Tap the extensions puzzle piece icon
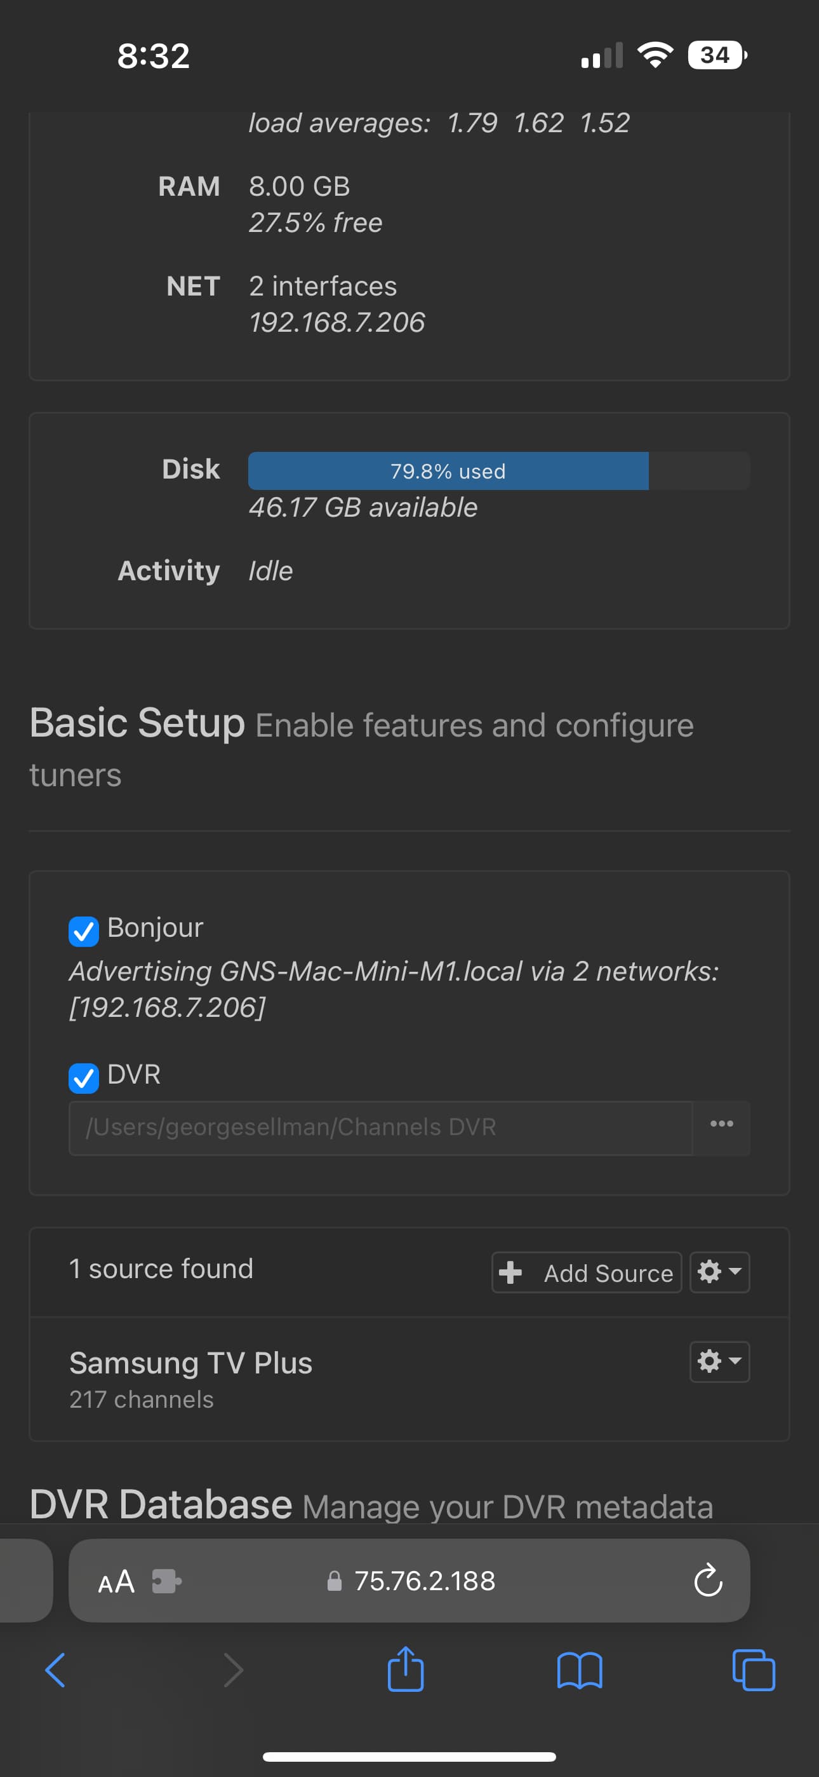This screenshot has width=819, height=1777. [x=166, y=1581]
